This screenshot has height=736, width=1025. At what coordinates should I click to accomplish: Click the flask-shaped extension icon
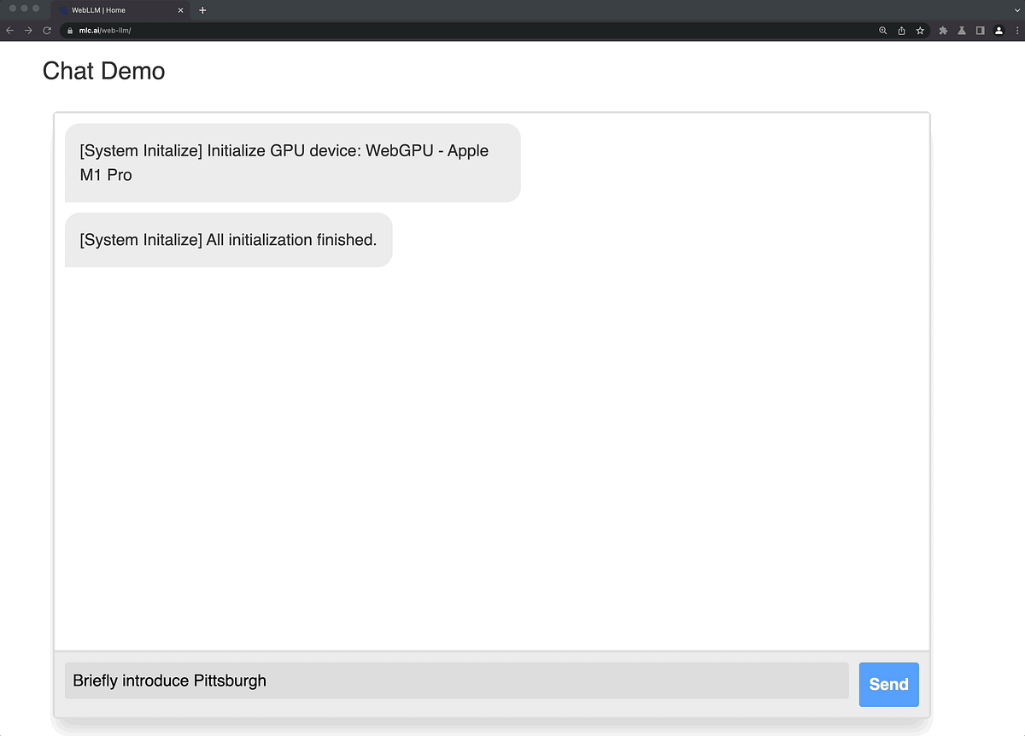click(962, 30)
